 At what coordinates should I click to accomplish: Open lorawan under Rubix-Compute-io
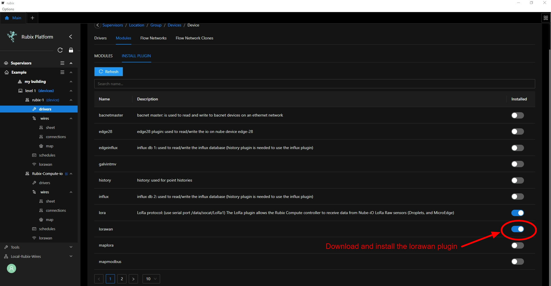click(x=45, y=238)
